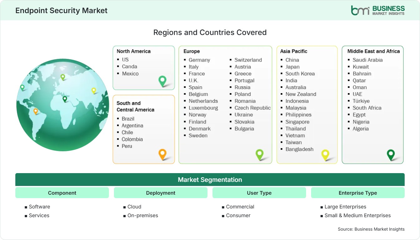Screen dimensions: 420x240
Task: Click the Source: Business Market Insights credit
Action: point(371,229)
